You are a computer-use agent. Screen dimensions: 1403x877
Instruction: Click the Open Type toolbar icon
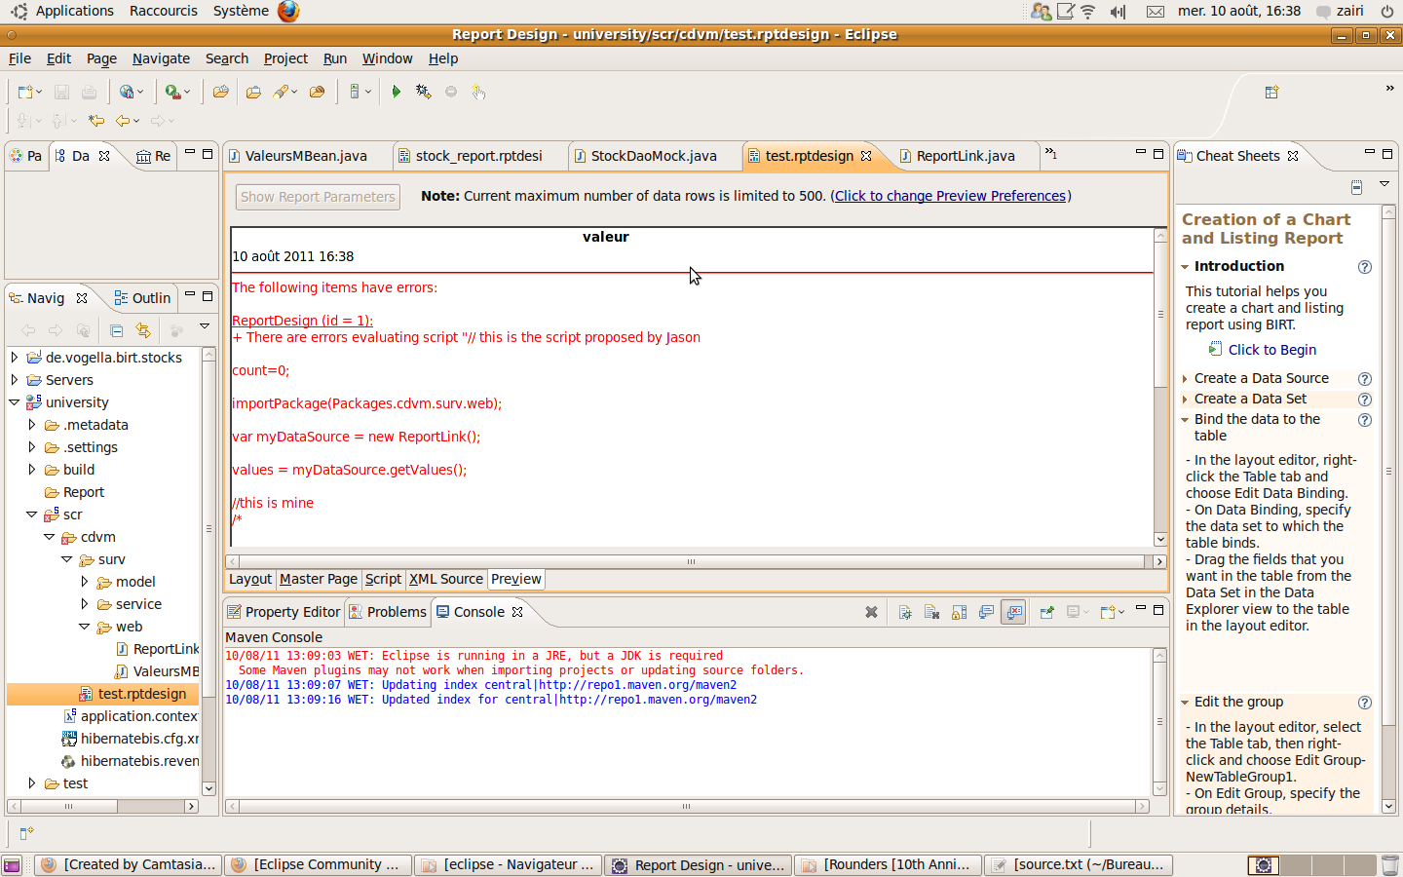point(253,92)
